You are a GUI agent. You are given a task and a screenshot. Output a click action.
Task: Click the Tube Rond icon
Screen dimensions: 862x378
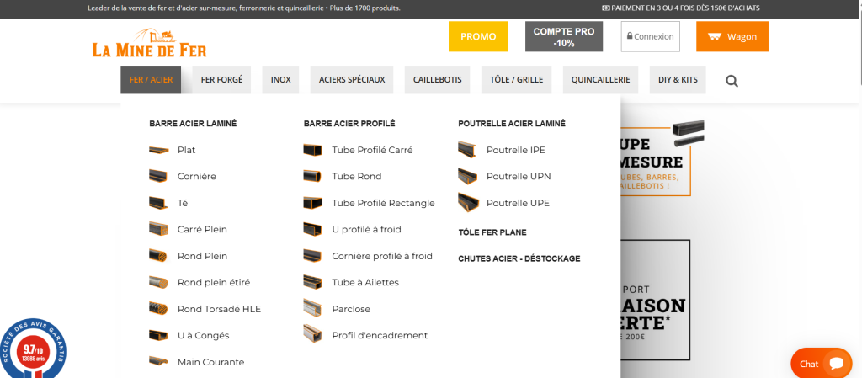[312, 176]
